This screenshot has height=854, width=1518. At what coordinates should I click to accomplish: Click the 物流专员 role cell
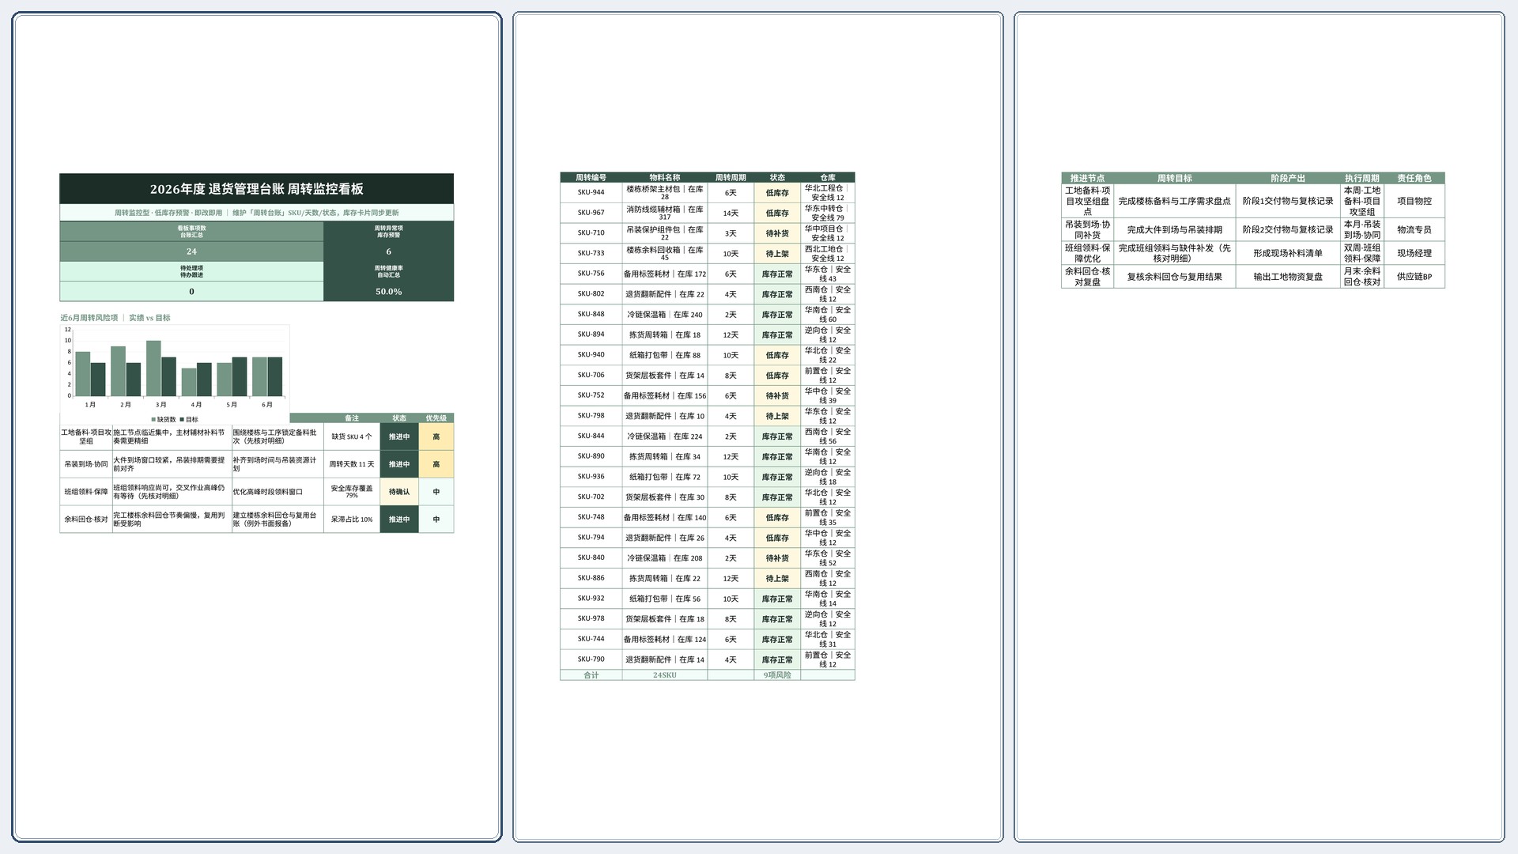(x=1414, y=229)
